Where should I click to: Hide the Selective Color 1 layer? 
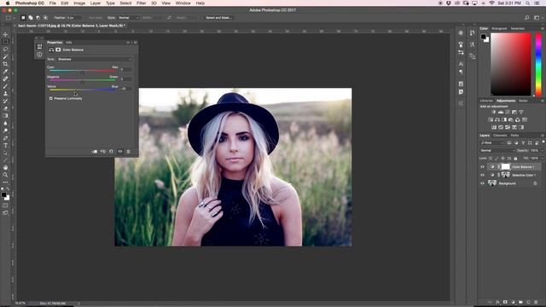[x=482, y=175]
